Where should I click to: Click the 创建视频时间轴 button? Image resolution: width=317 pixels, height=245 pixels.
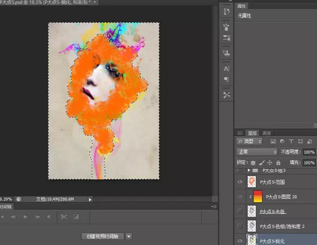[103, 236]
